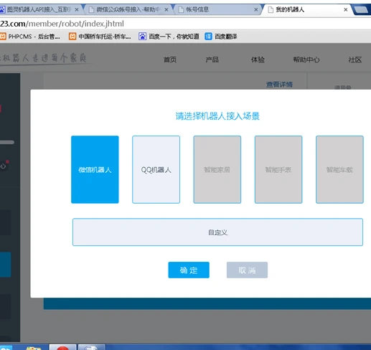
Task: Close the 帐号信息 tab
Action: [x=256, y=9]
